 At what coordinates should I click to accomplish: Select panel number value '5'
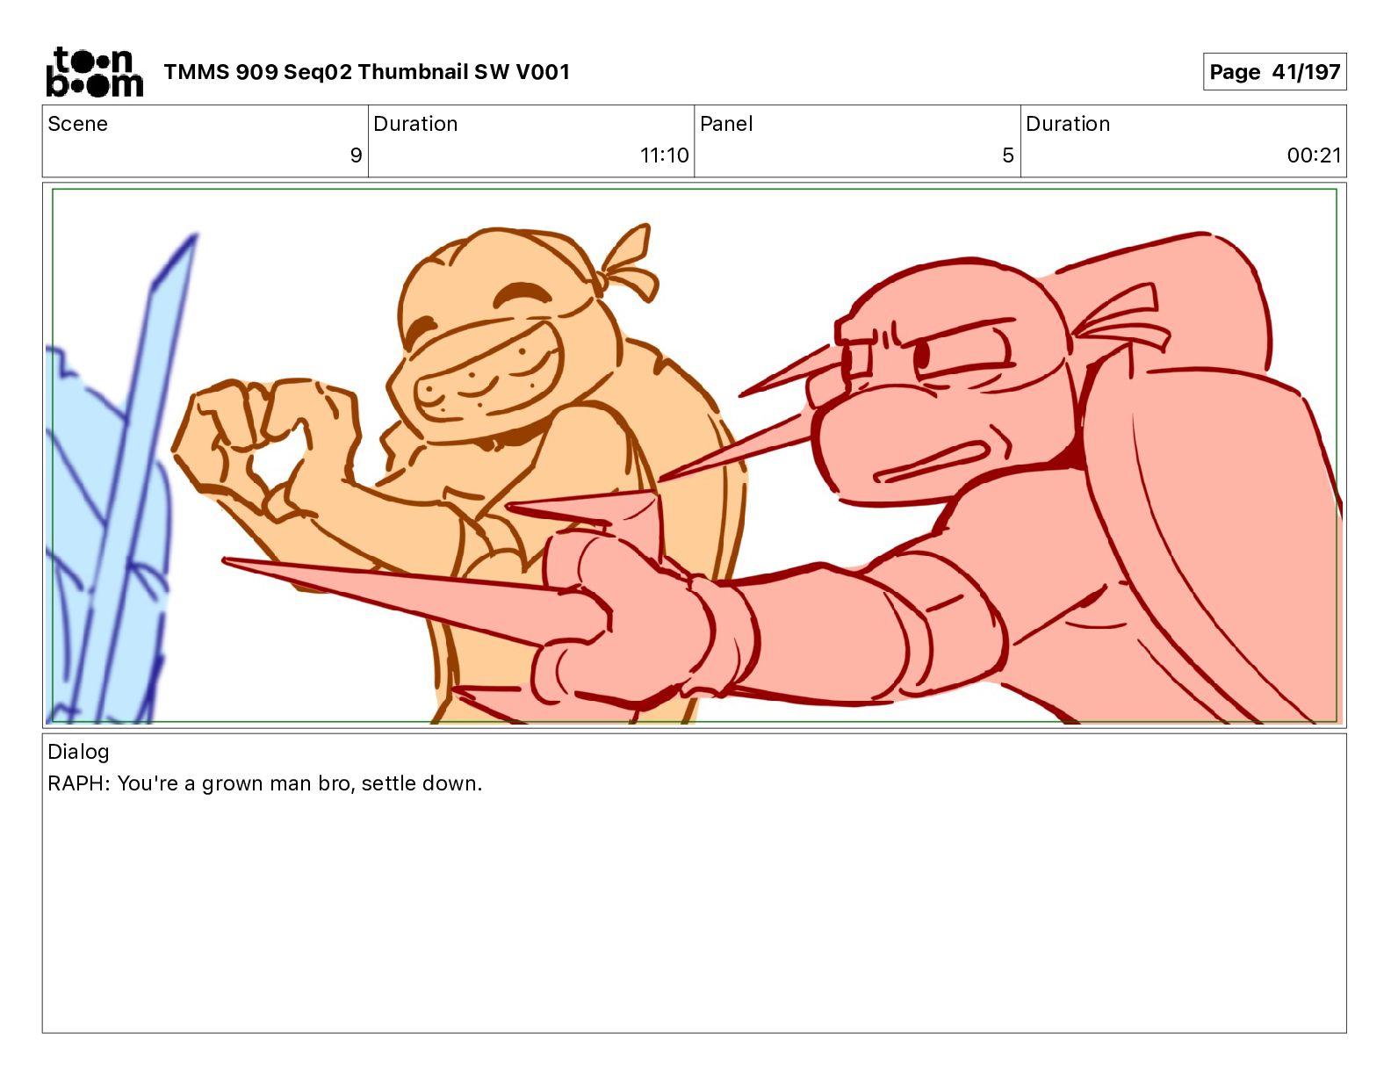[1008, 155]
